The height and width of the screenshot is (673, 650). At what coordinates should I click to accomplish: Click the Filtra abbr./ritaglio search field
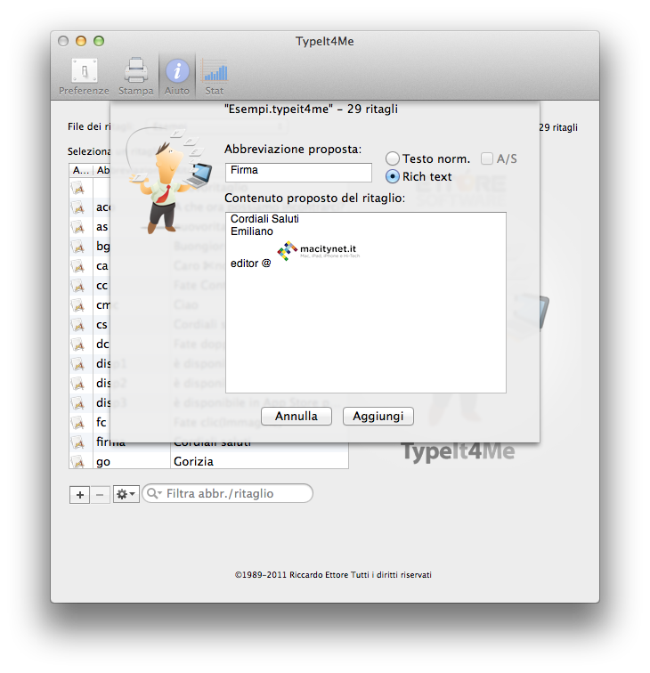[228, 493]
